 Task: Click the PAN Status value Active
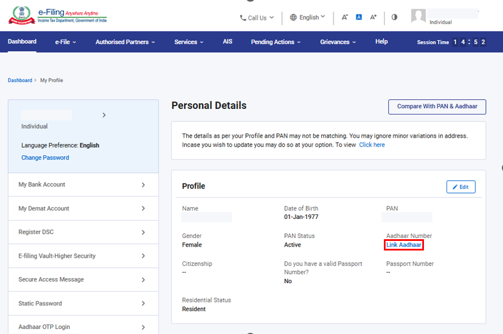[292, 245]
